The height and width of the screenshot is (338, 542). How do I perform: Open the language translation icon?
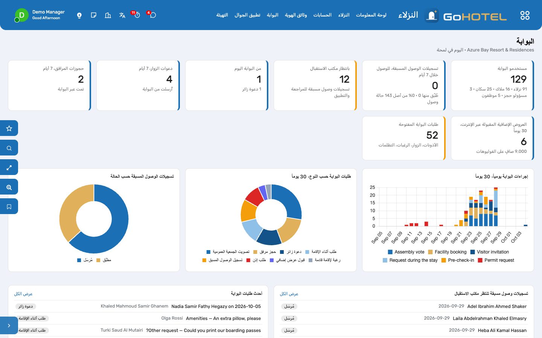[x=122, y=15]
